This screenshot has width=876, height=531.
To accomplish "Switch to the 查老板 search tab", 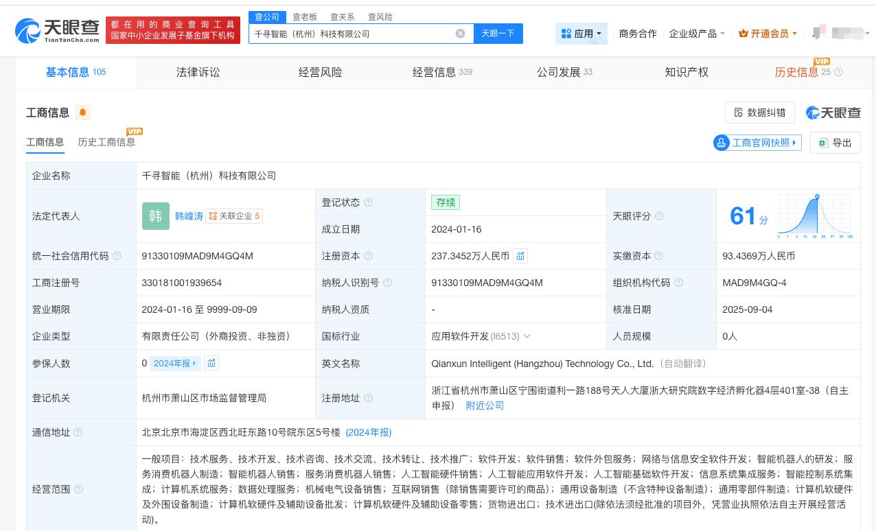I will [303, 17].
